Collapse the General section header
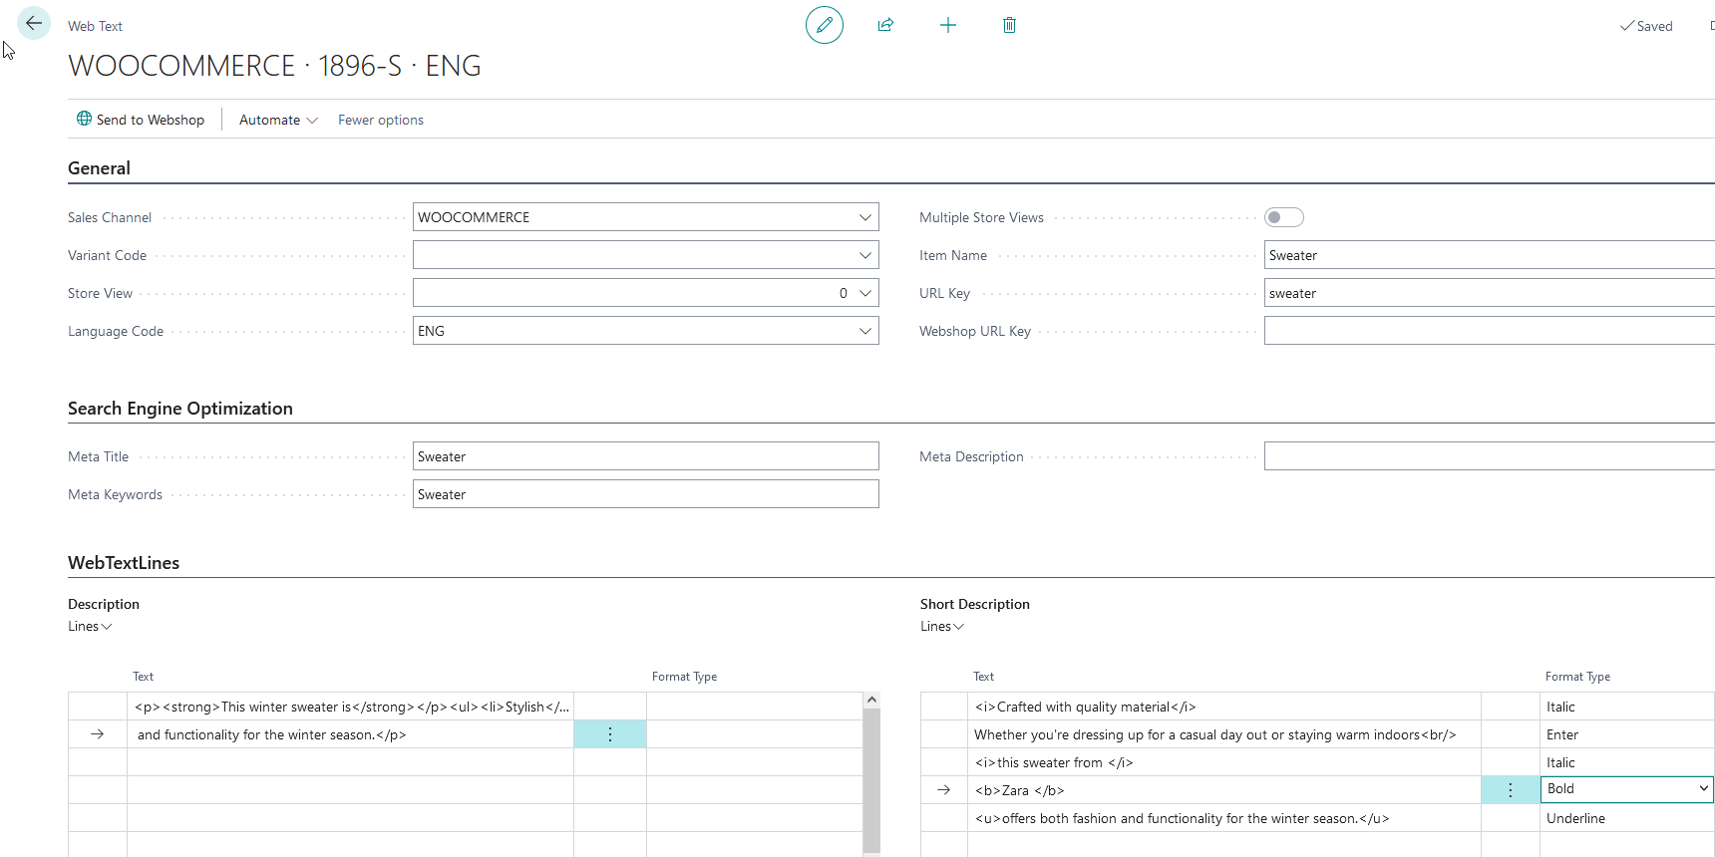 pos(99,168)
